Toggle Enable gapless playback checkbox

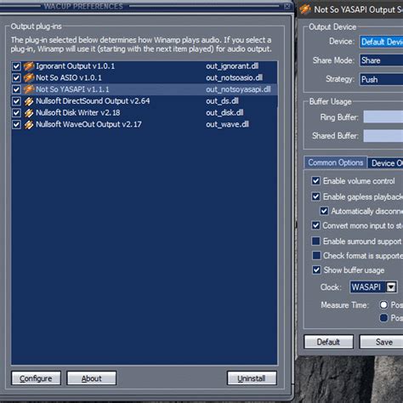click(x=316, y=196)
